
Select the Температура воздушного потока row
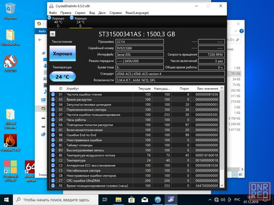coord(135,155)
